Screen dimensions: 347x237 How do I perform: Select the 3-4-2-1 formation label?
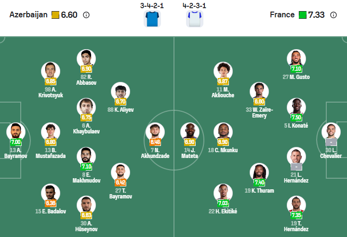click(152, 6)
